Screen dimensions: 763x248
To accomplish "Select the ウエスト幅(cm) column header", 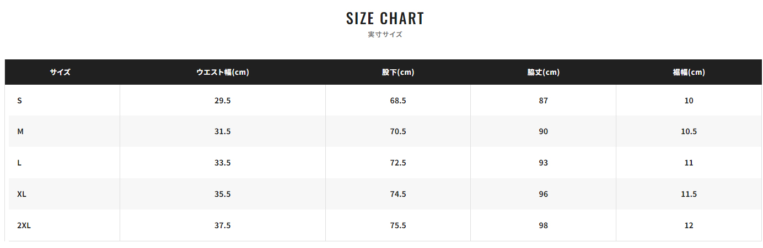I will coord(223,72).
